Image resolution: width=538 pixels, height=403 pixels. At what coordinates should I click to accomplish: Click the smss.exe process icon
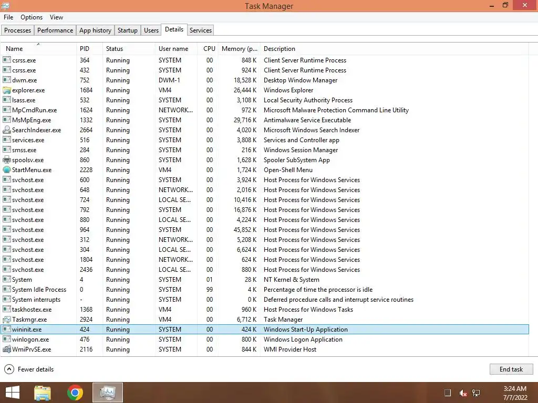tap(6, 150)
